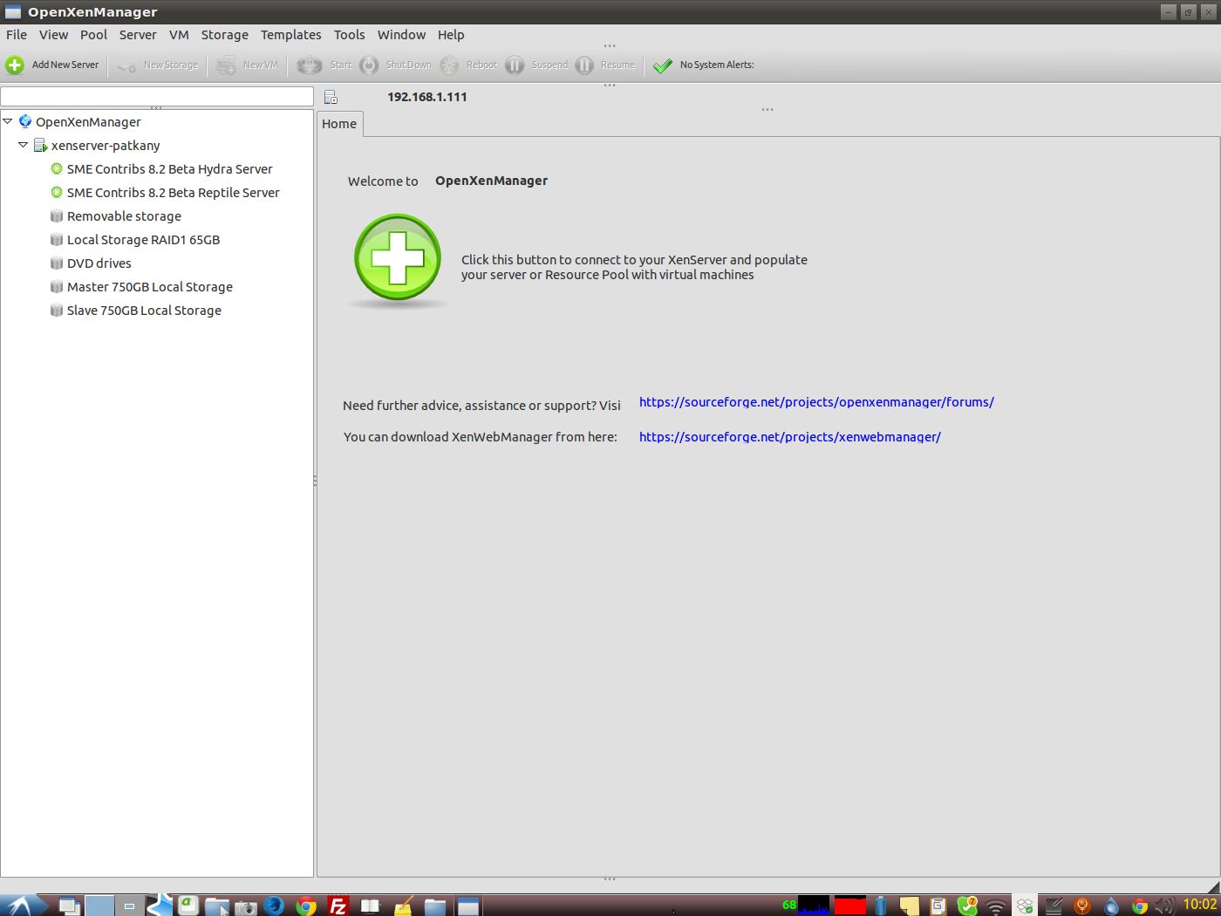Click the Reboot toolbar icon
Image resolution: width=1221 pixels, height=916 pixels.
[x=449, y=65]
